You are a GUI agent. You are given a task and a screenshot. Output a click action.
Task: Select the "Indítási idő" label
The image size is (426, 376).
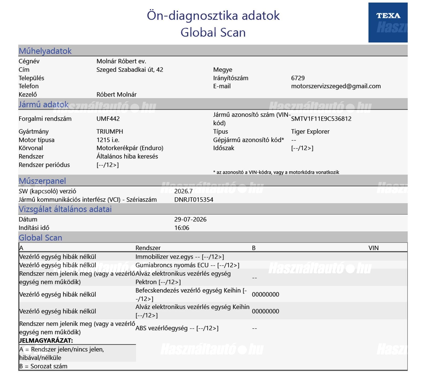coord(34,228)
